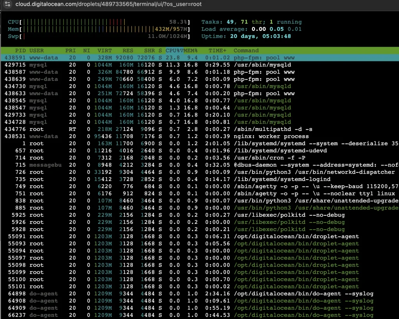Select do-agent thread with PID 64909
Image resolution: width=399 pixels, height=319 pixels.
point(199,308)
